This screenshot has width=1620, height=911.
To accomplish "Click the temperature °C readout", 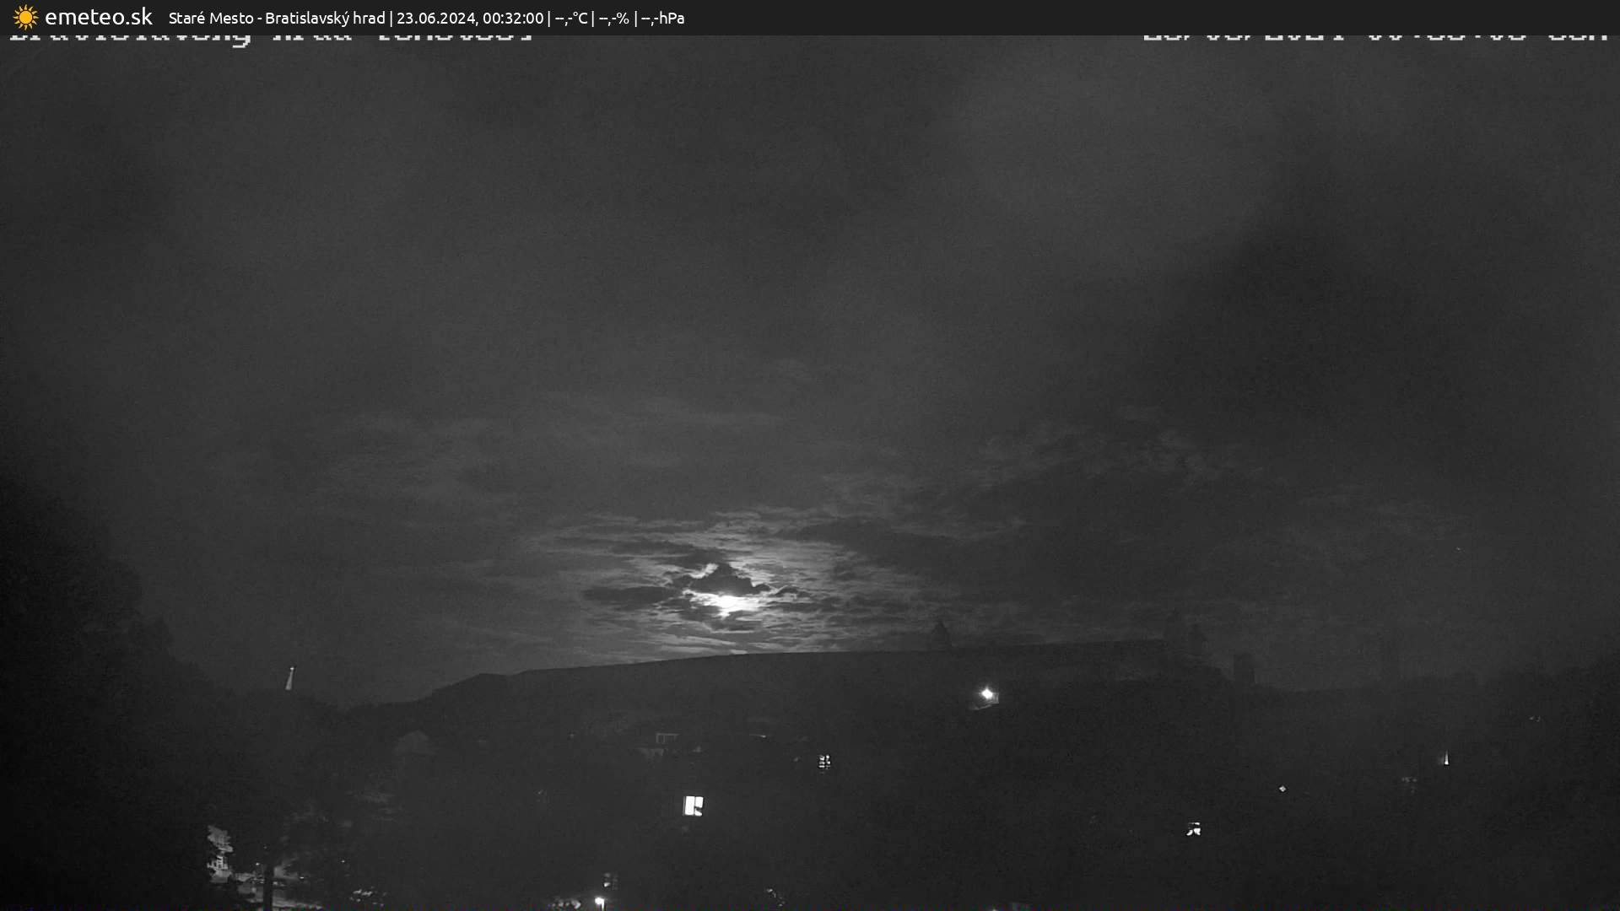I will coord(570,18).
